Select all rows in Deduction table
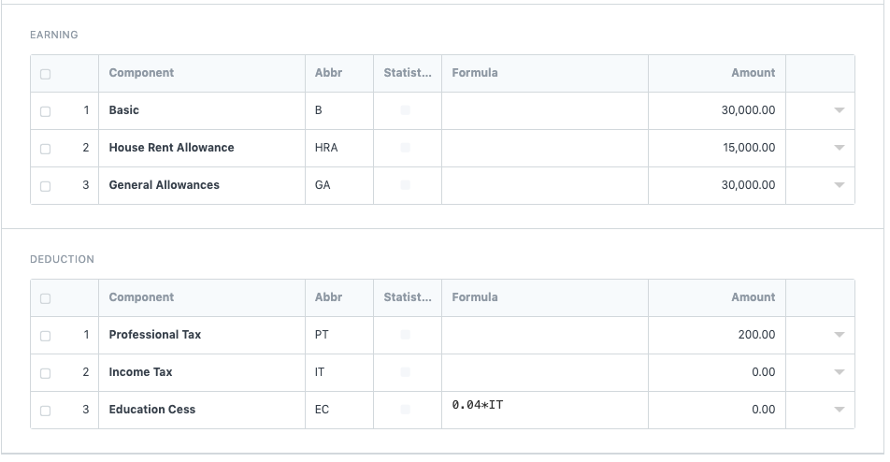 pyautogui.click(x=46, y=298)
